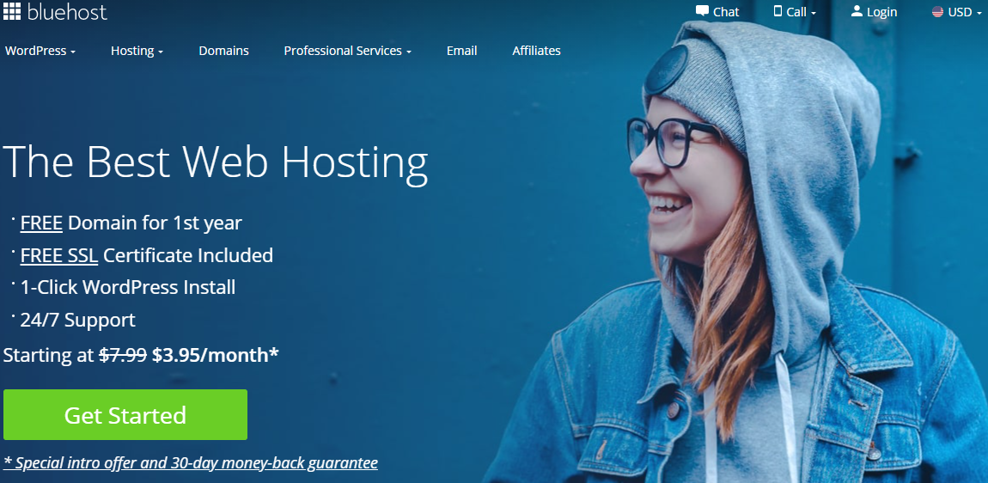Click the green Get Started button
The height and width of the screenshot is (483, 988).
point(125,415)
